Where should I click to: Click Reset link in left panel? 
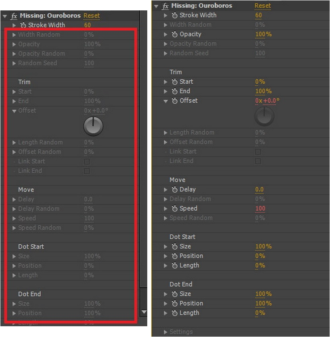[92, 16]
